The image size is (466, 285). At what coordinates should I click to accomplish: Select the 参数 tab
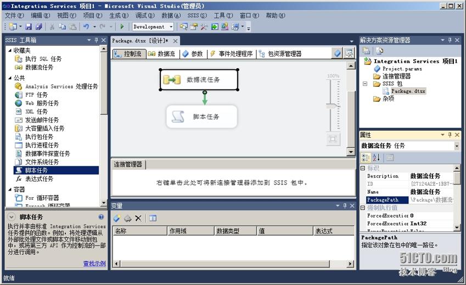coord(193,54)
